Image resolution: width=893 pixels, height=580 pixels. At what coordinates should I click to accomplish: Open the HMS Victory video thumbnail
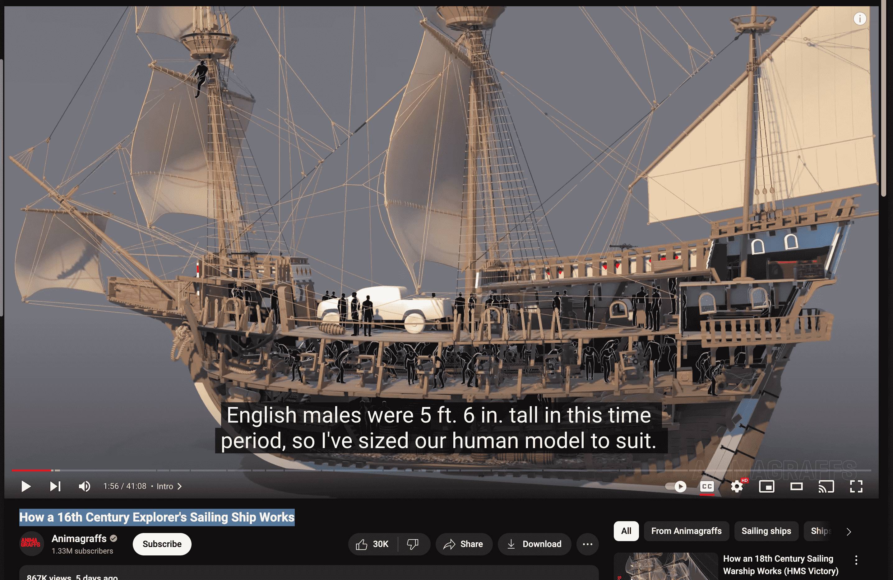point(666,566)
